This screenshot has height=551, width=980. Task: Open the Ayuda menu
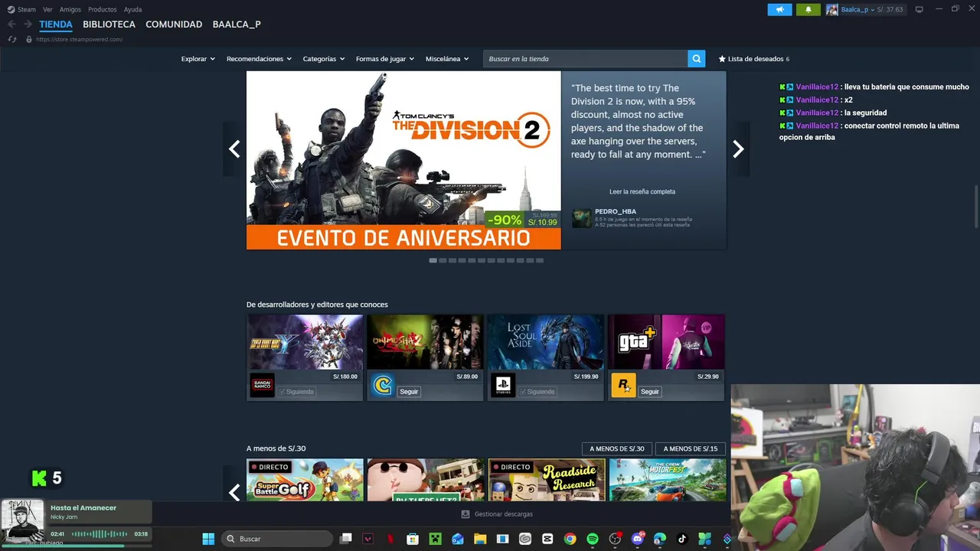coord(132,9)
